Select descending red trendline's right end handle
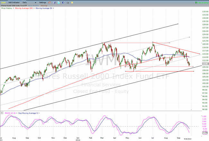Viewport: 209px width, 141px height. click(200, 54)
